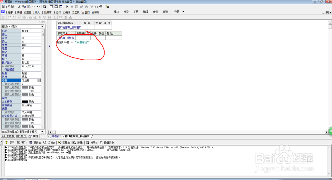Switch to the _启动窗口 editor tab
The height and width of the screenshot is (180, 332).
click(x=56, y=136)
